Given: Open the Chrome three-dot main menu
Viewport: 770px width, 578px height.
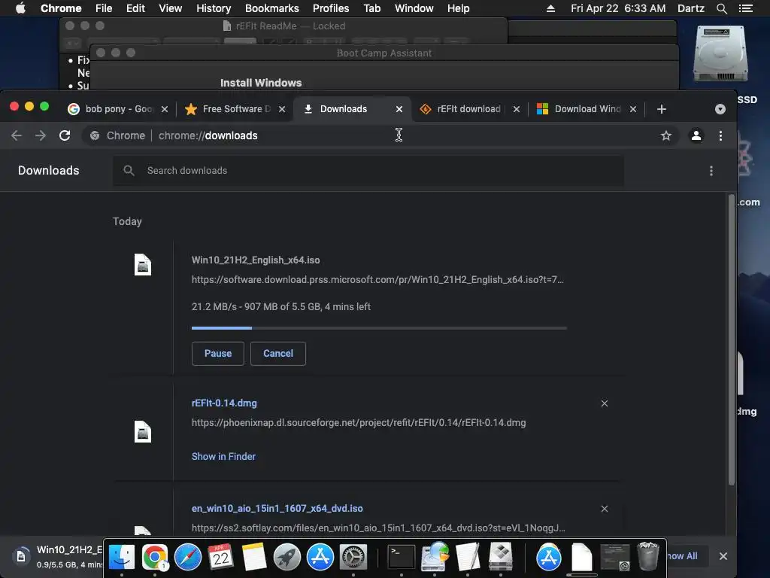Looking at the screenshot, I should tap(720, 135).
